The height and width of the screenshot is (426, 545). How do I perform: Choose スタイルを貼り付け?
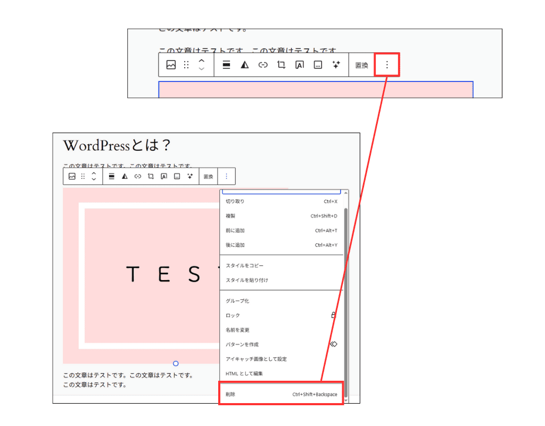pyautogui.click(x=282, y=280)
